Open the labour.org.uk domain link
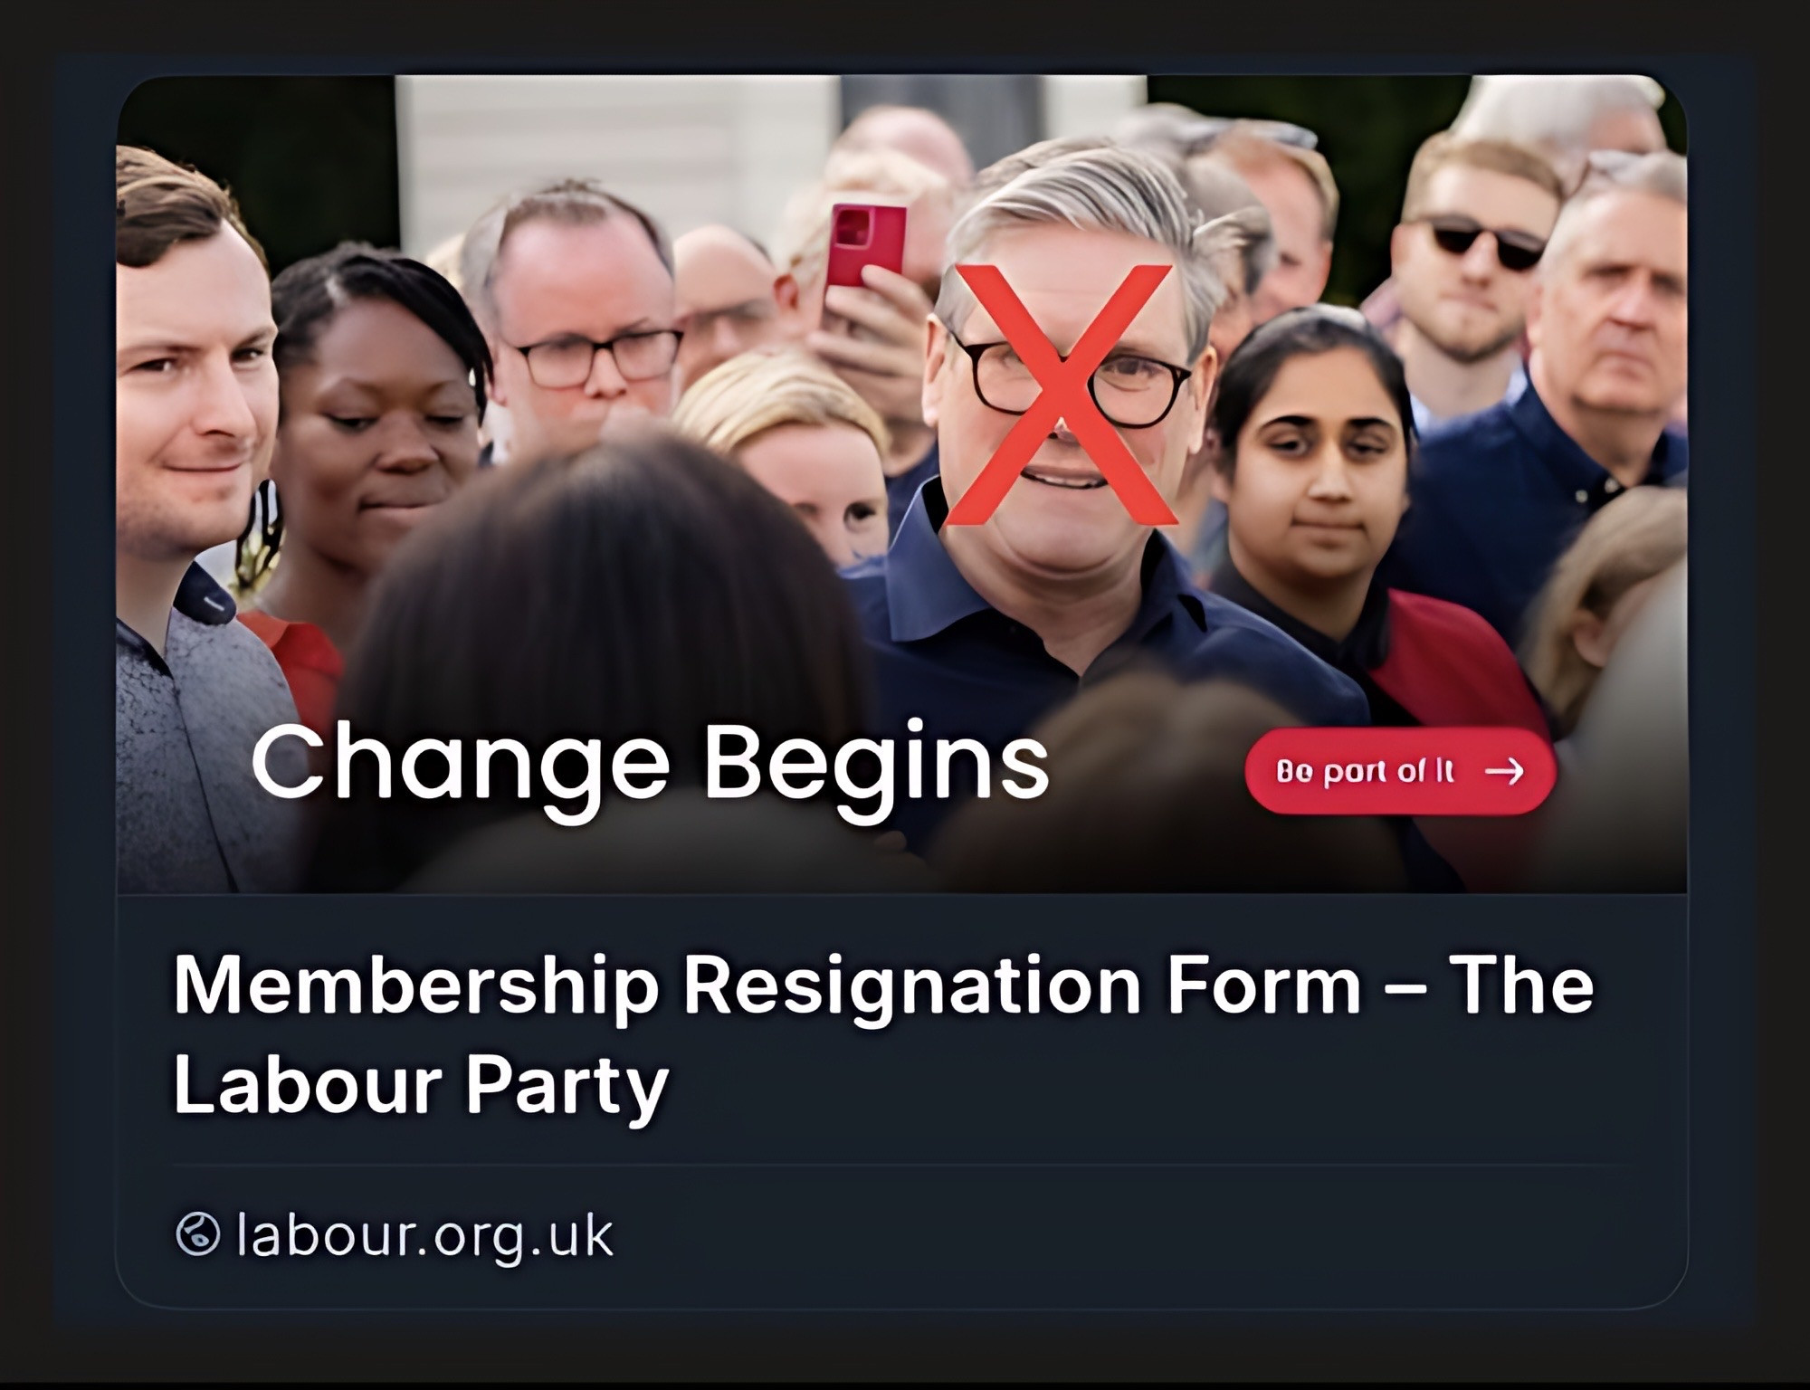The height and width of the screenshot is (1390, 1810). pyautogui.click(x=424, y=1235)
